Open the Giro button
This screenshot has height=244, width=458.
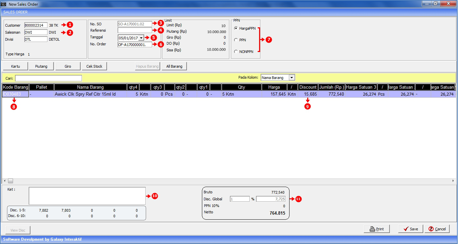(68, 66)
